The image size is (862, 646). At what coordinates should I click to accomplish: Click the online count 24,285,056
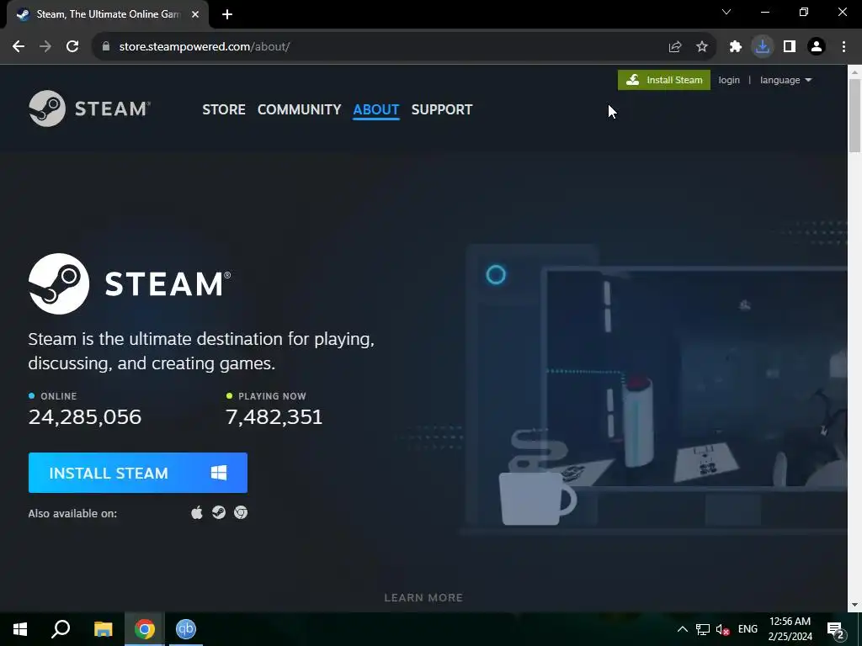tap(85, 417)
